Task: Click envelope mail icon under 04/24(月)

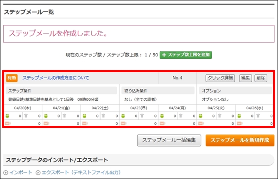Action: coord(163,123)
